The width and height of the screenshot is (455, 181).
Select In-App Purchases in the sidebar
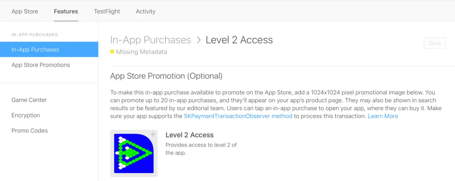point(35,50)
